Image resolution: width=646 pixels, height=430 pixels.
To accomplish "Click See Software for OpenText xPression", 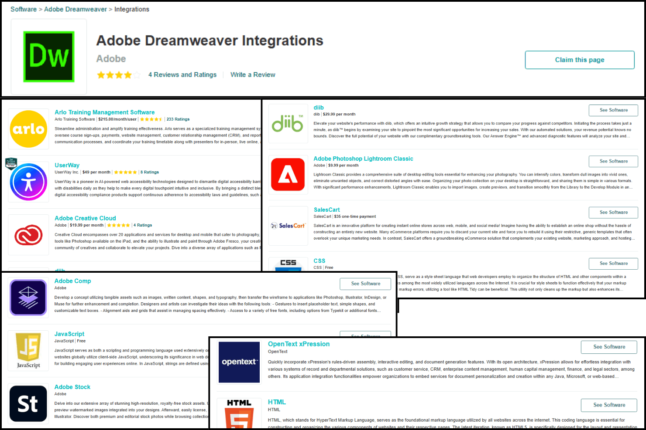I will pos(609,347).
